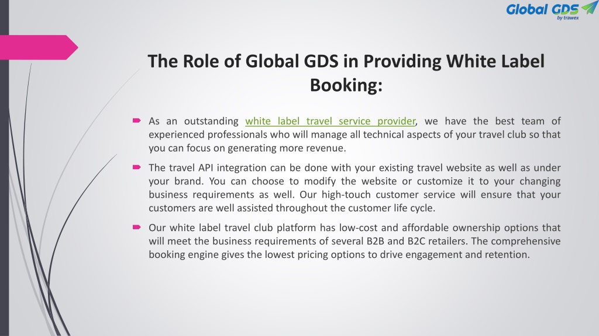Click the Global GDS by trawex logo
The image size is (599, 336).
coord(551,10)
